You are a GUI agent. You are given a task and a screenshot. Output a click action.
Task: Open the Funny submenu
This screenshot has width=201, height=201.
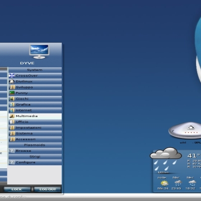[35, 93]
